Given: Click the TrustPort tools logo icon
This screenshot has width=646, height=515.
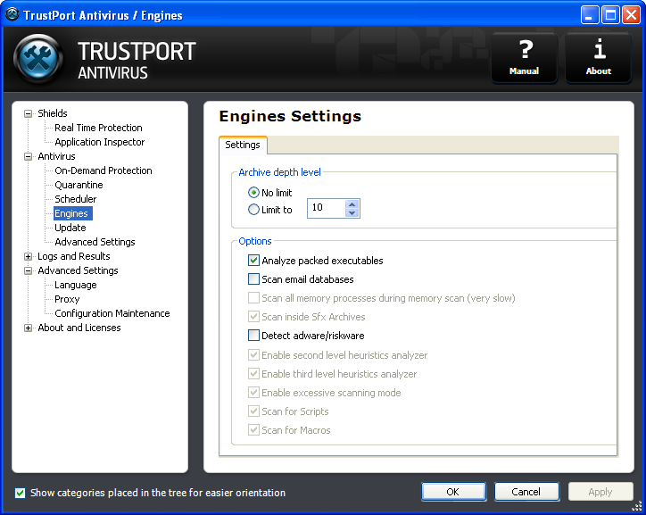Looking at the screenshot, I should (38, 59).
